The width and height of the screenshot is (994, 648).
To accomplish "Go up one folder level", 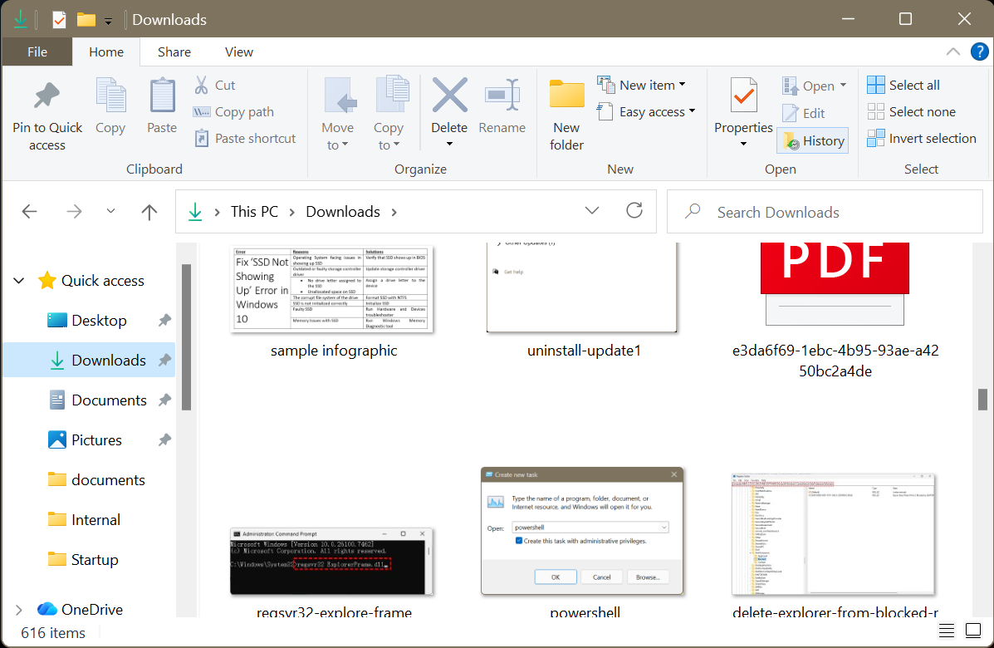I will click(149, 211).
